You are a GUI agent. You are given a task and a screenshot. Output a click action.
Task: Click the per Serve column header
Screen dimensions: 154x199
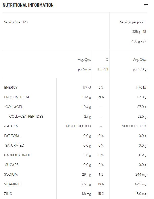[x=84, y=69]
